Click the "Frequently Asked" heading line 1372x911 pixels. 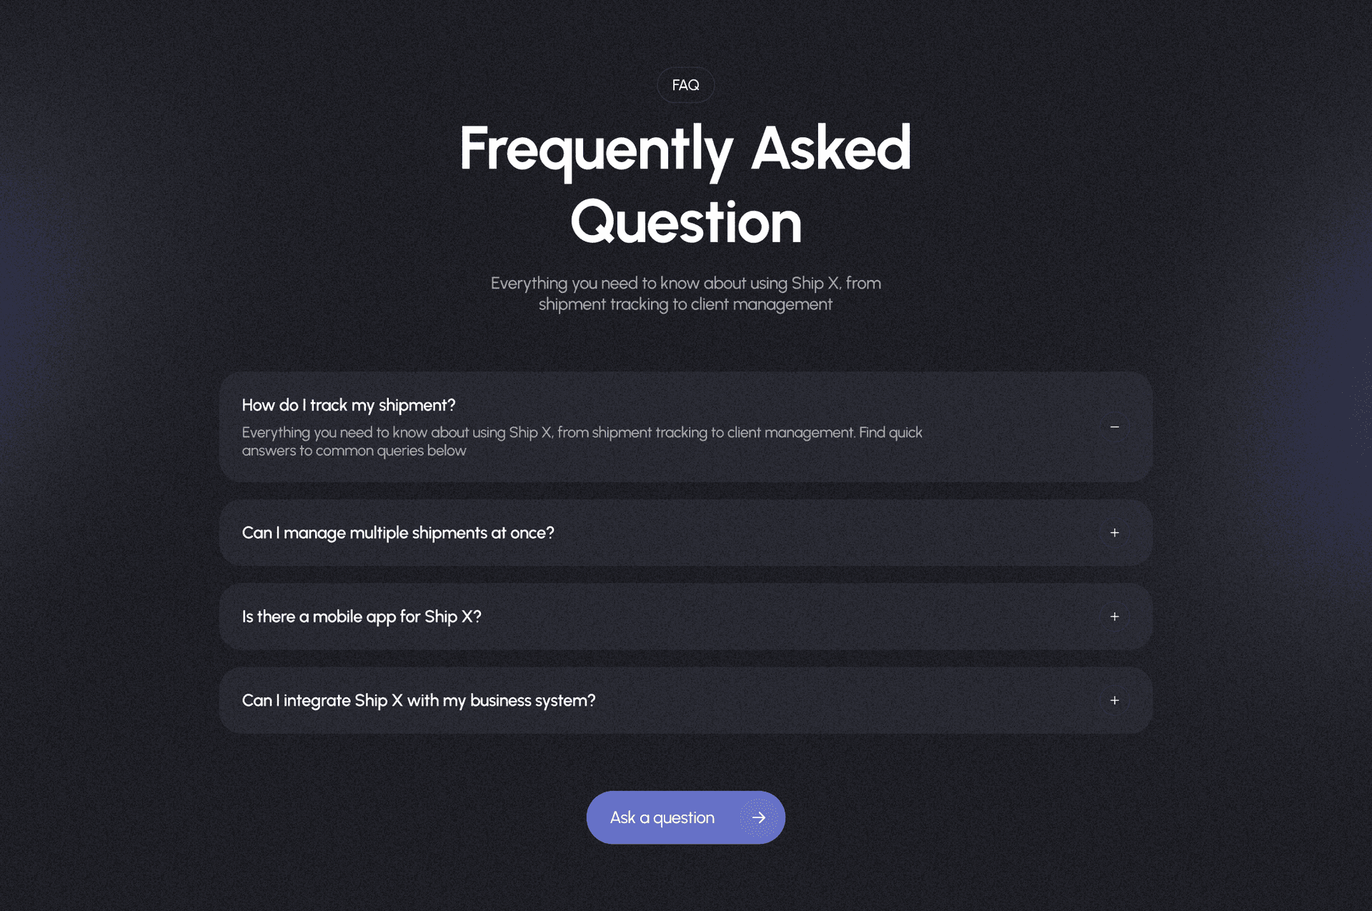(685, 149)
